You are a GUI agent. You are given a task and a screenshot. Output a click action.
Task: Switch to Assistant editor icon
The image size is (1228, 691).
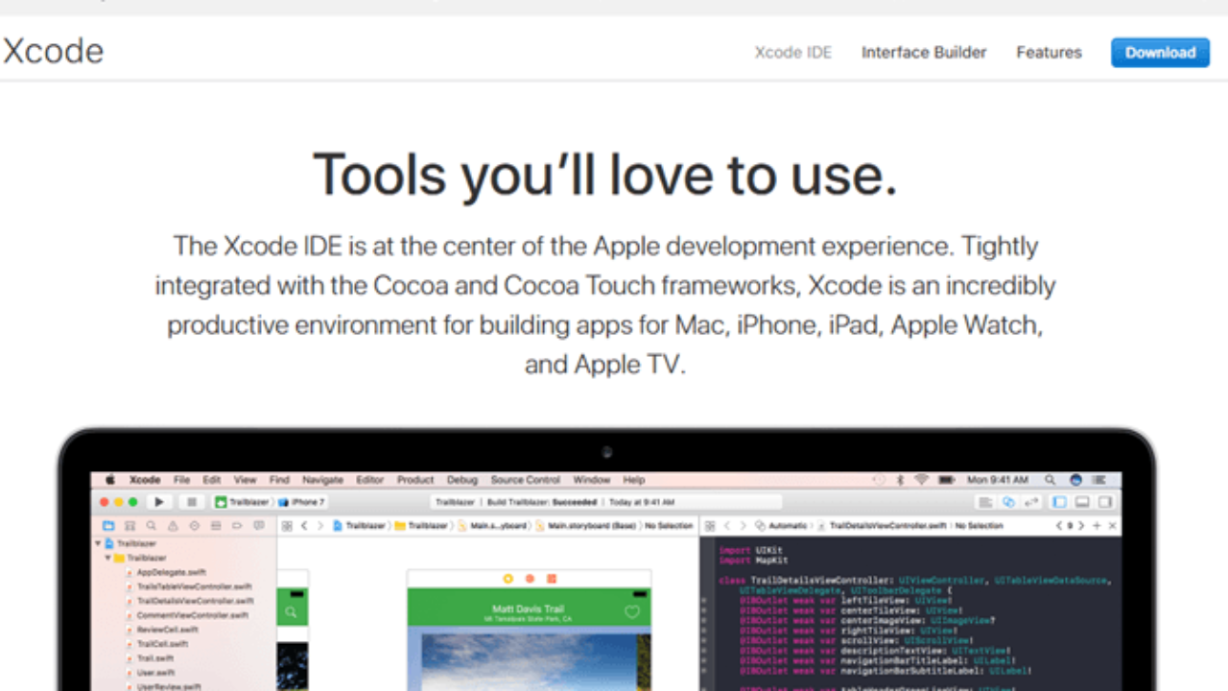[1008, 502]
